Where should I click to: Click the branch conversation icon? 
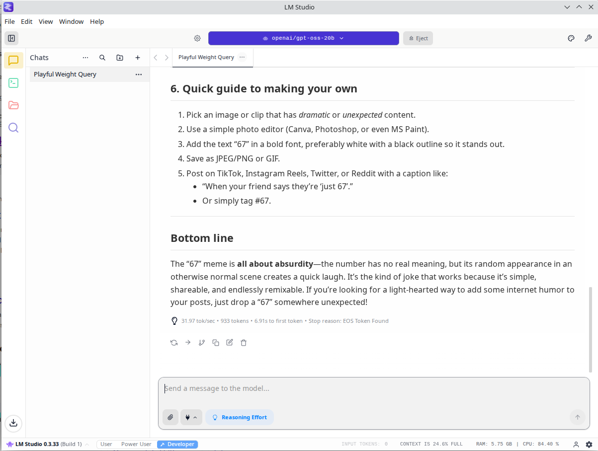pos(202,343)
